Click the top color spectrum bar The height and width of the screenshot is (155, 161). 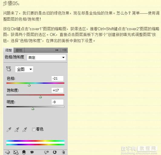[35, 141]
